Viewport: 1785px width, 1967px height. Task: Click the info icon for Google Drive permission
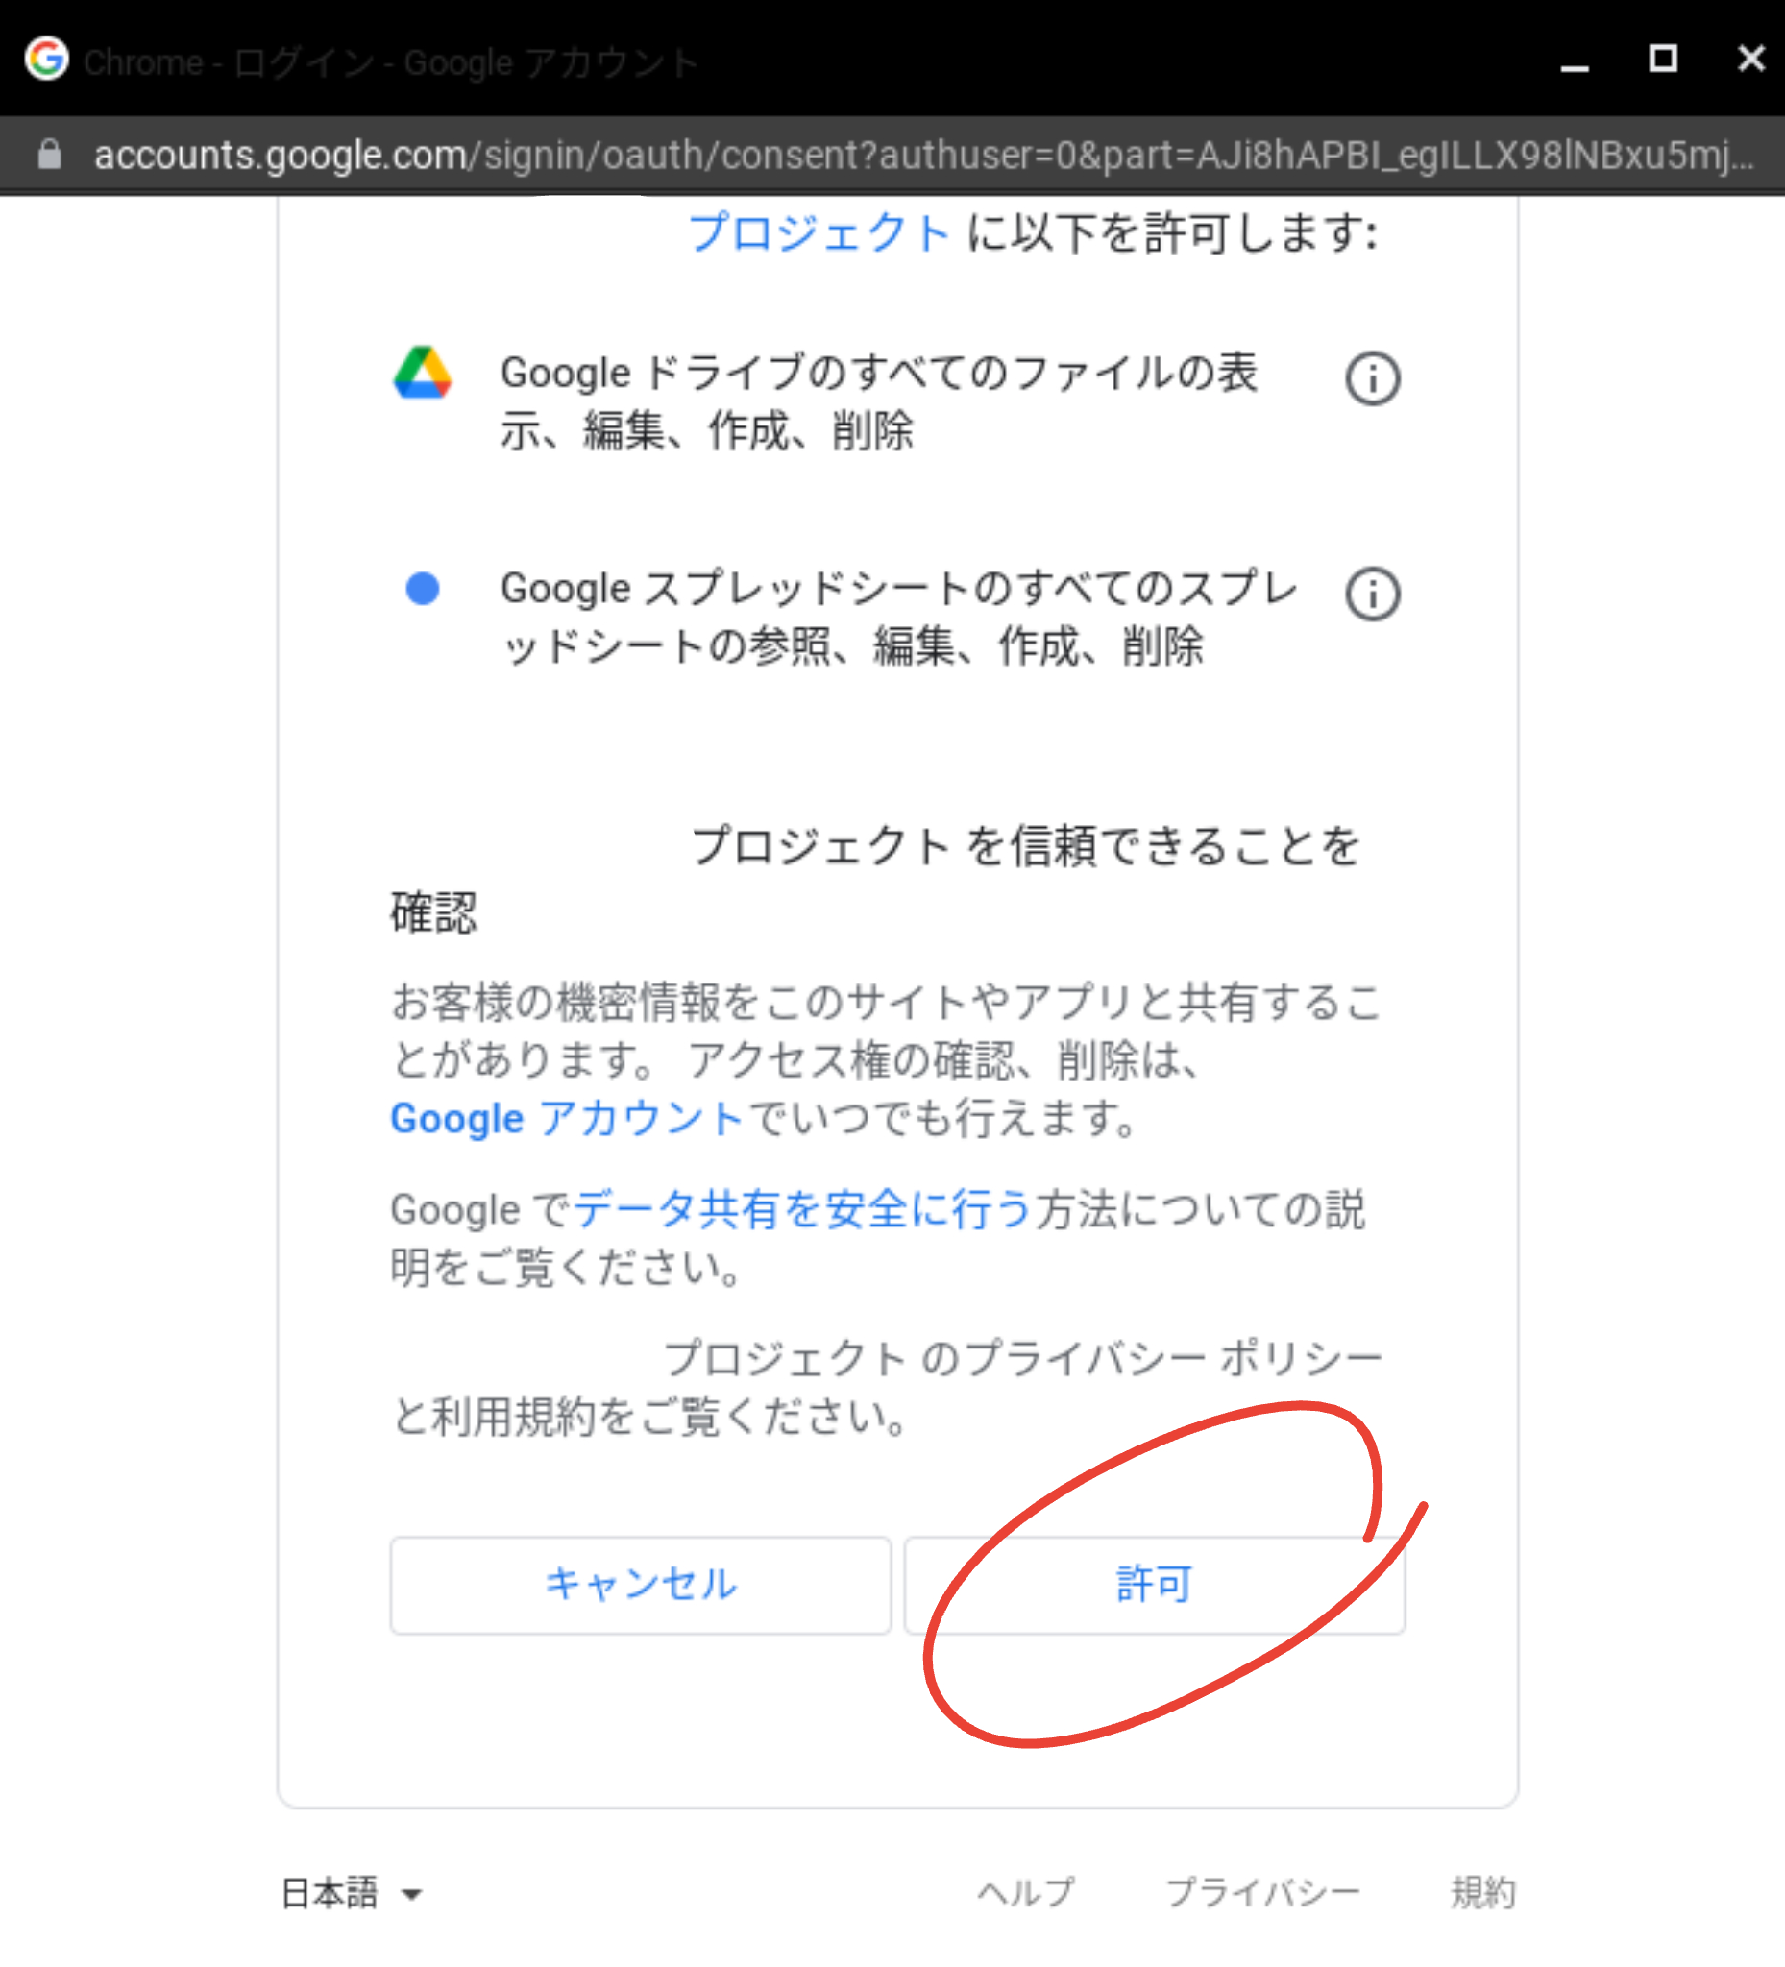click(1372, 379)
